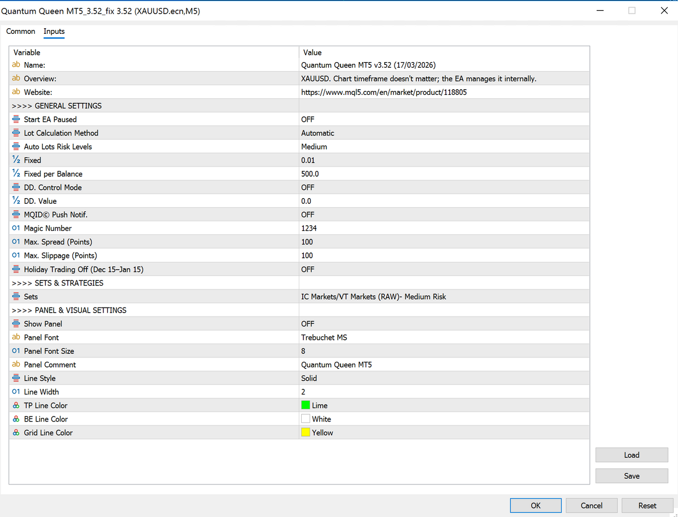Click the enum icon beside Show Panel
The width and height of the screenshot is (678, 517).
click(16, 324)
